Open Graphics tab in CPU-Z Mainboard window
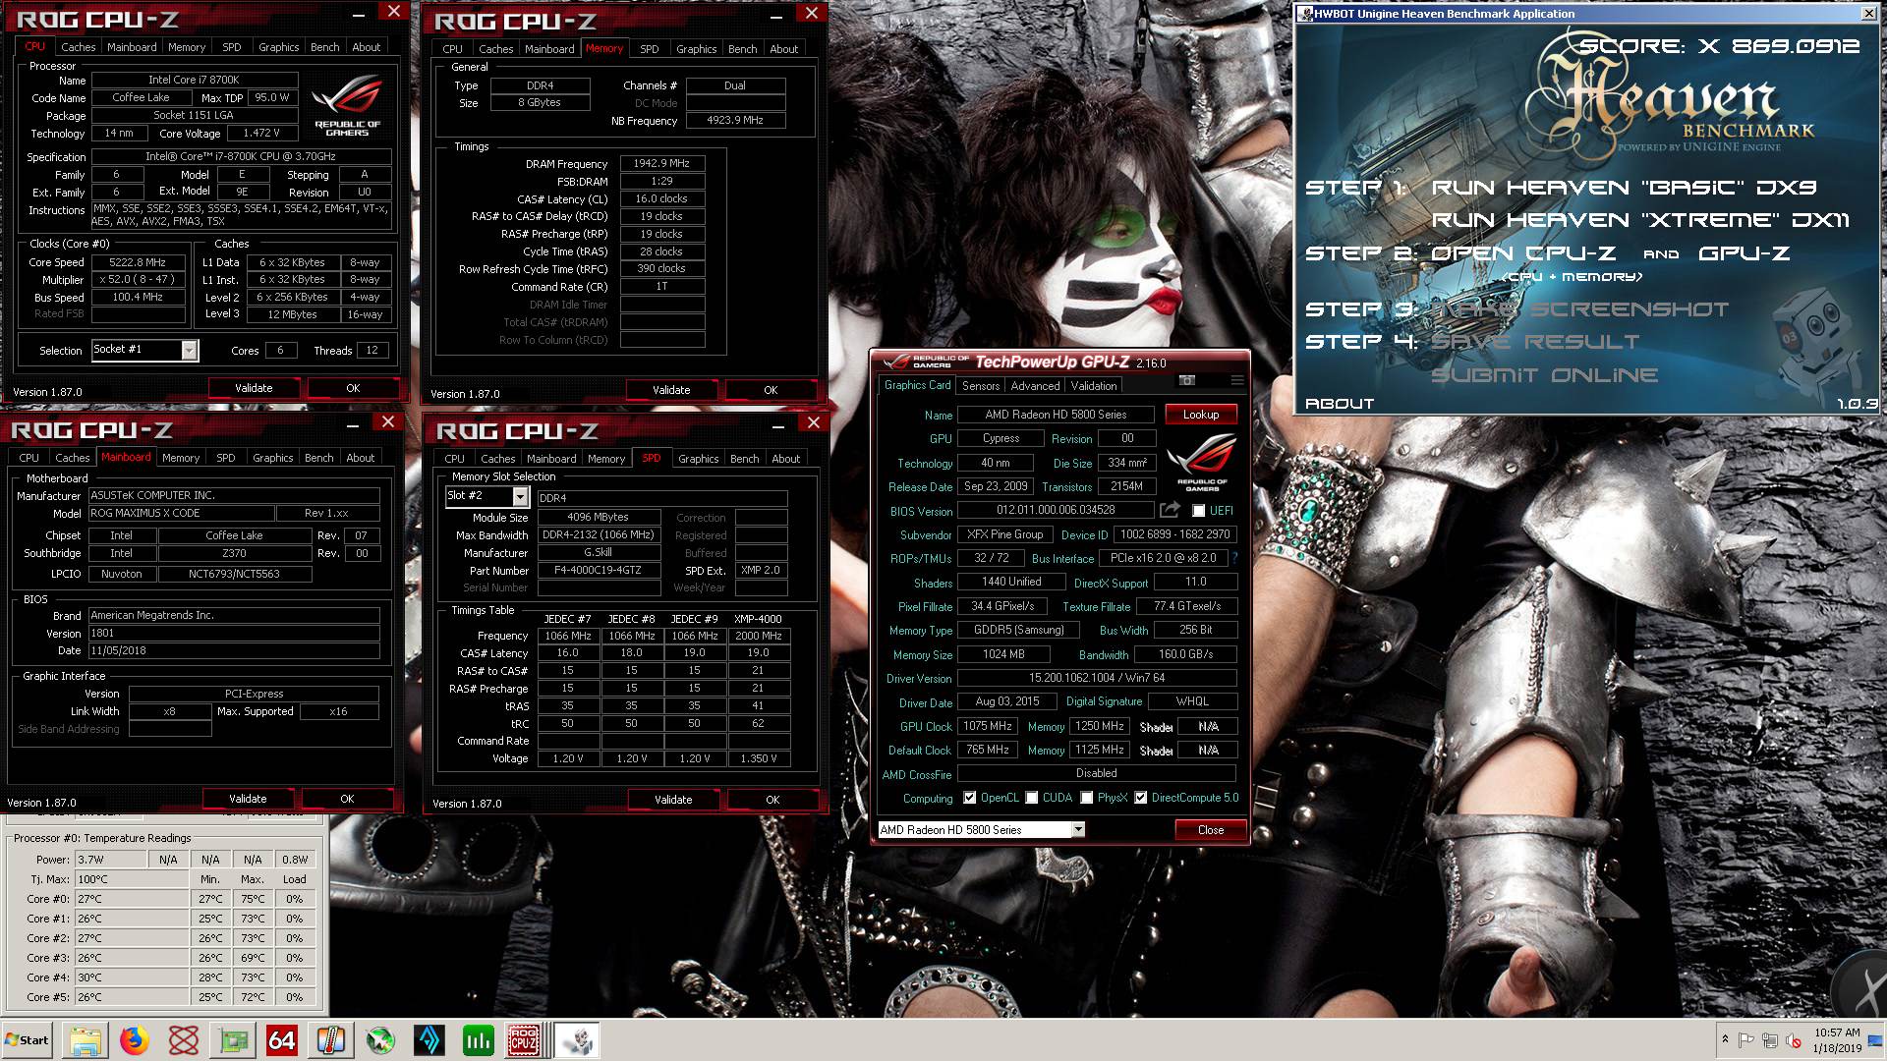The height and width of the screenshot is (1061, 1887). click(273, 458)
